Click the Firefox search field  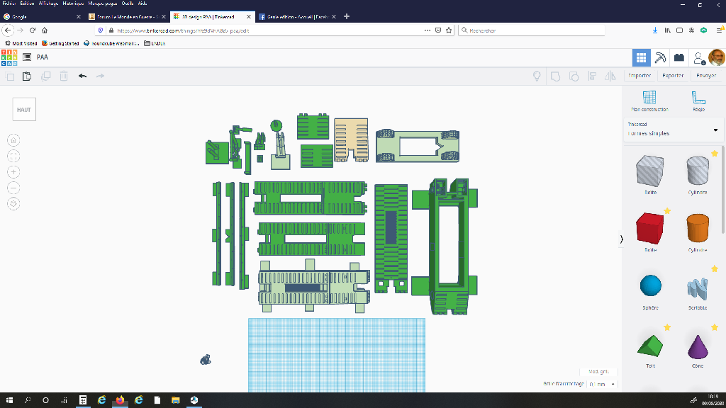click(532, 30)
